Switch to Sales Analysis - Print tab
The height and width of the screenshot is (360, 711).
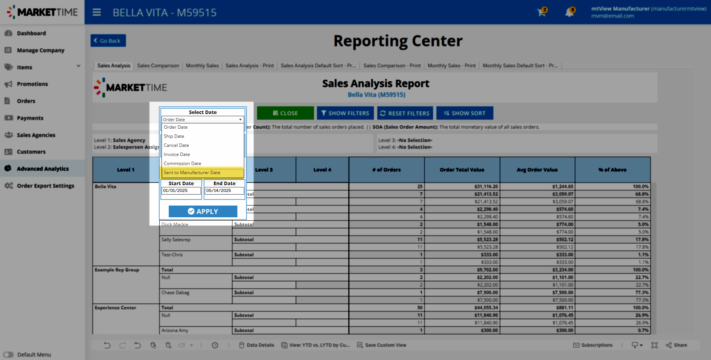tap(250, 65)
